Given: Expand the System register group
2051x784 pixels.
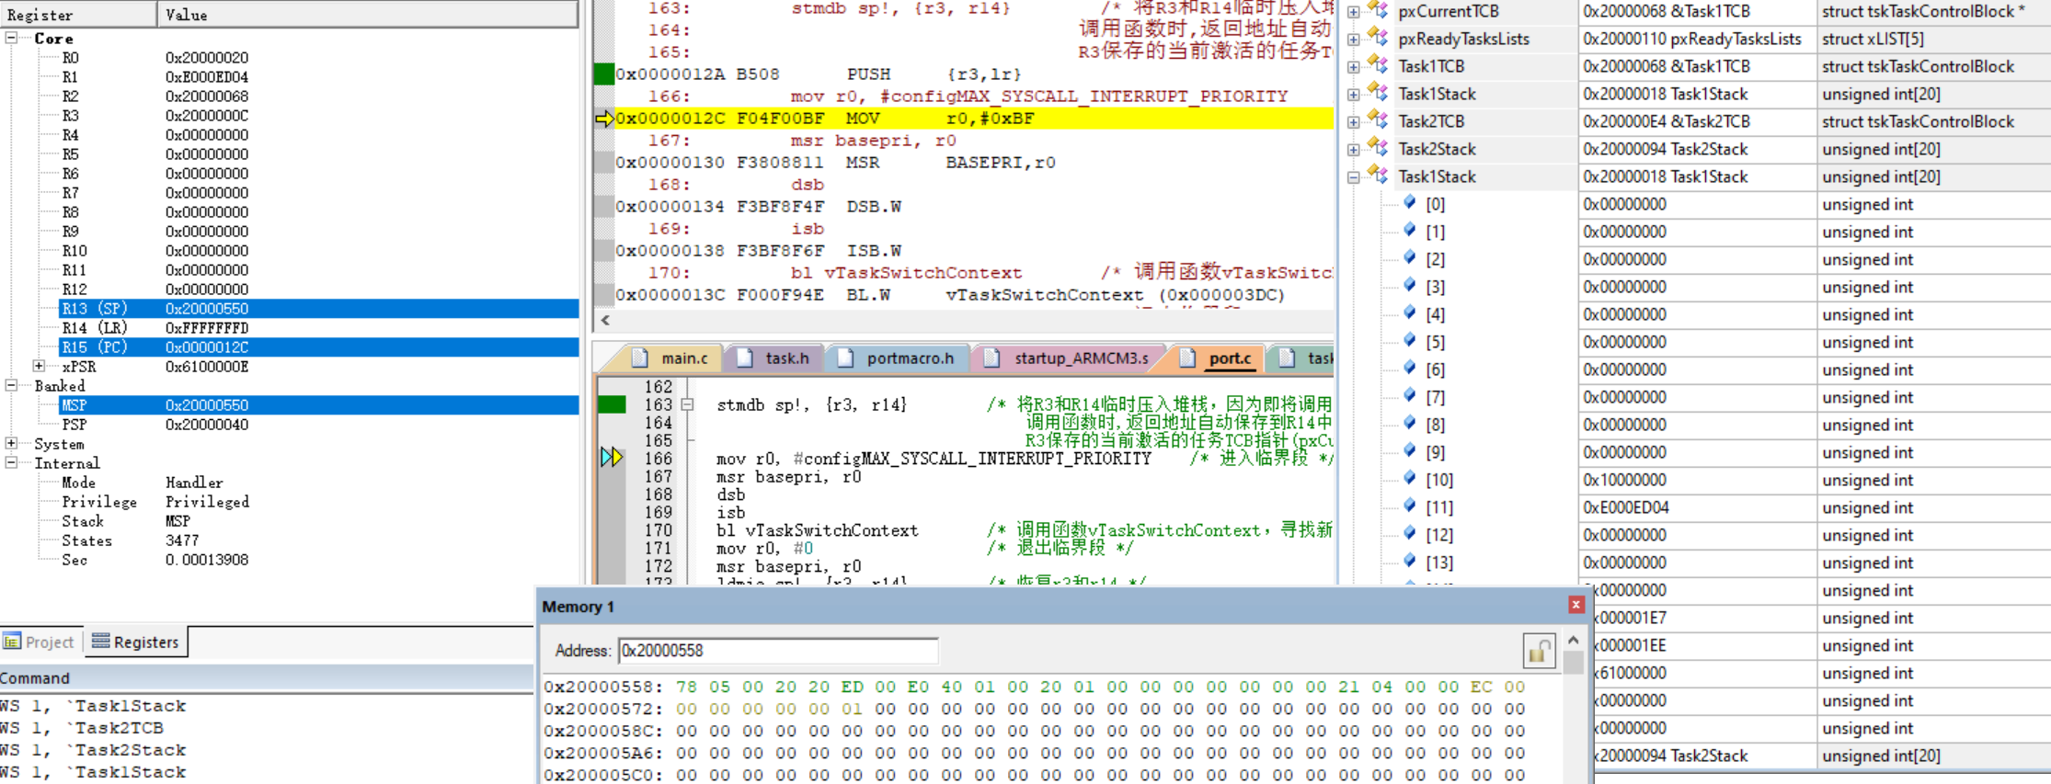Looking at the screenshot, I should point(11,443).
